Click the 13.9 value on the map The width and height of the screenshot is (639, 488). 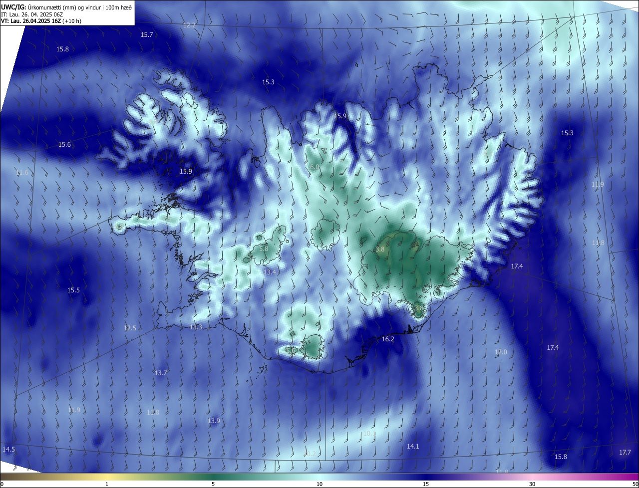point(214,421)
